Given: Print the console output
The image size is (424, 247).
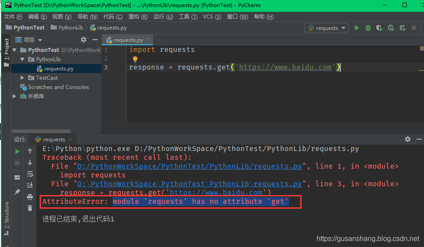Looking at the screenshot, I should 30,197.
